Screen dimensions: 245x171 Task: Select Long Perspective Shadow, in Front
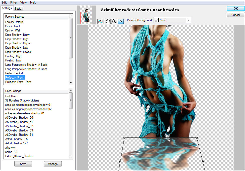tap(26, 69)
